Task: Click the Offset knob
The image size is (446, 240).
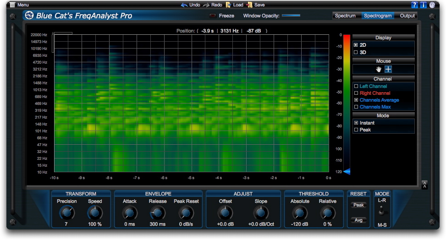Action: coord(225,213)
